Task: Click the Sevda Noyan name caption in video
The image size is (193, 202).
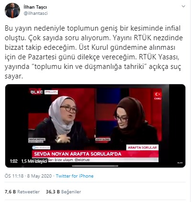Action: (x=37, y=139)
